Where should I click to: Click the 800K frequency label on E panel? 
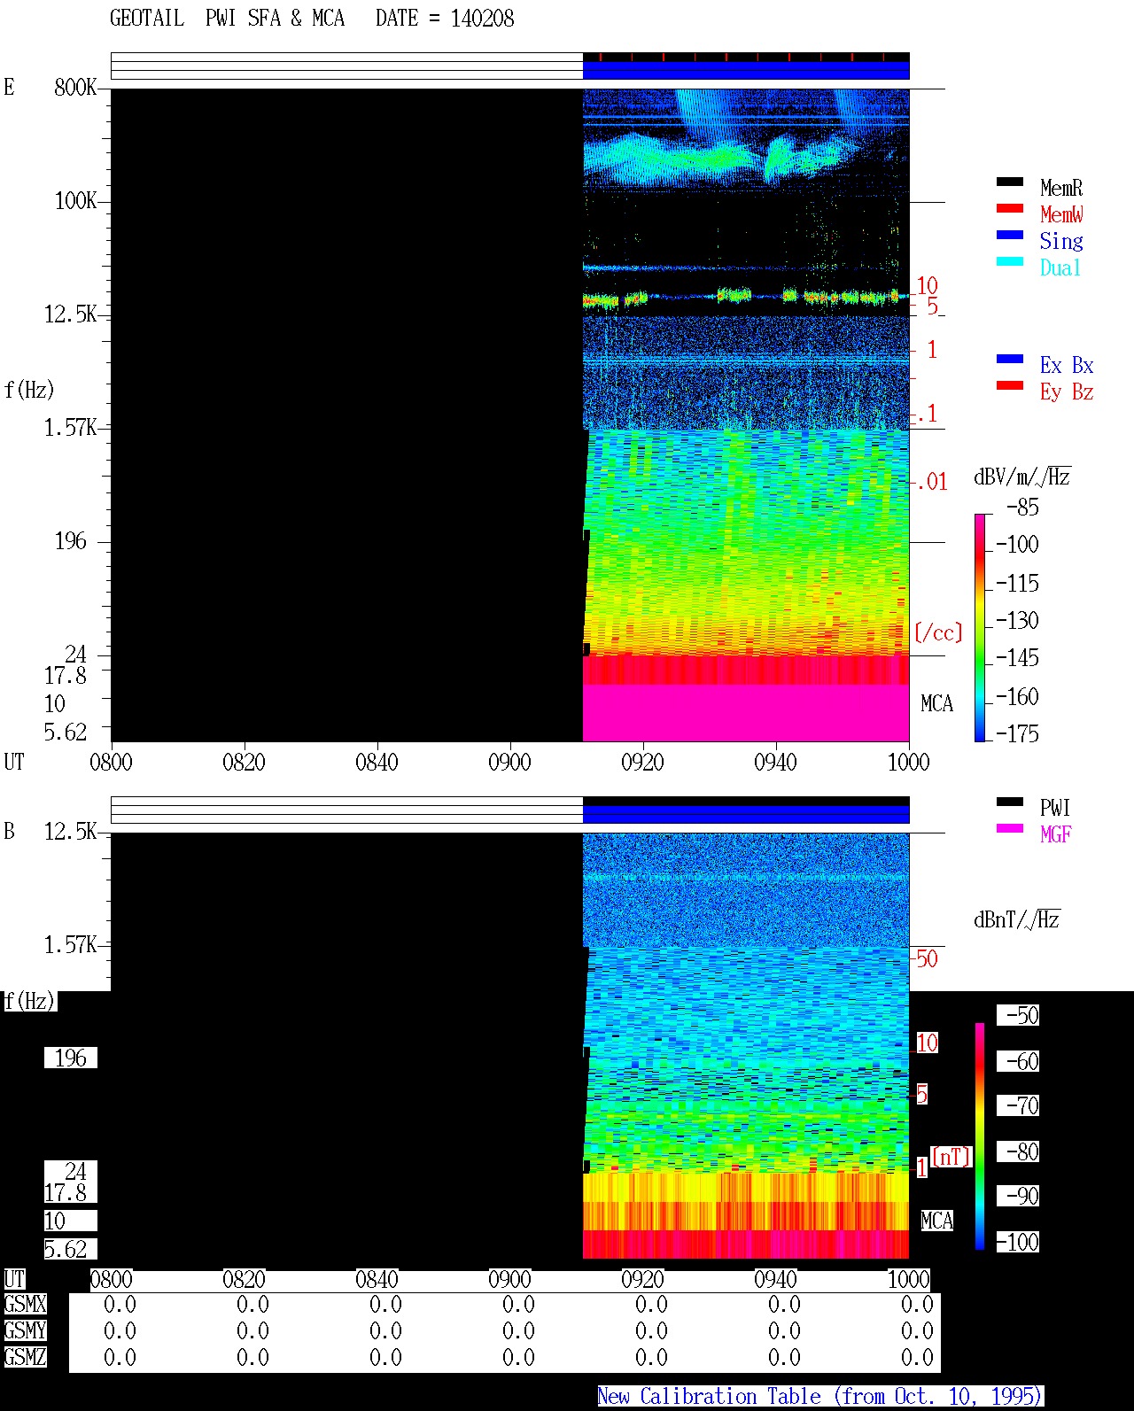click(75, 88)
